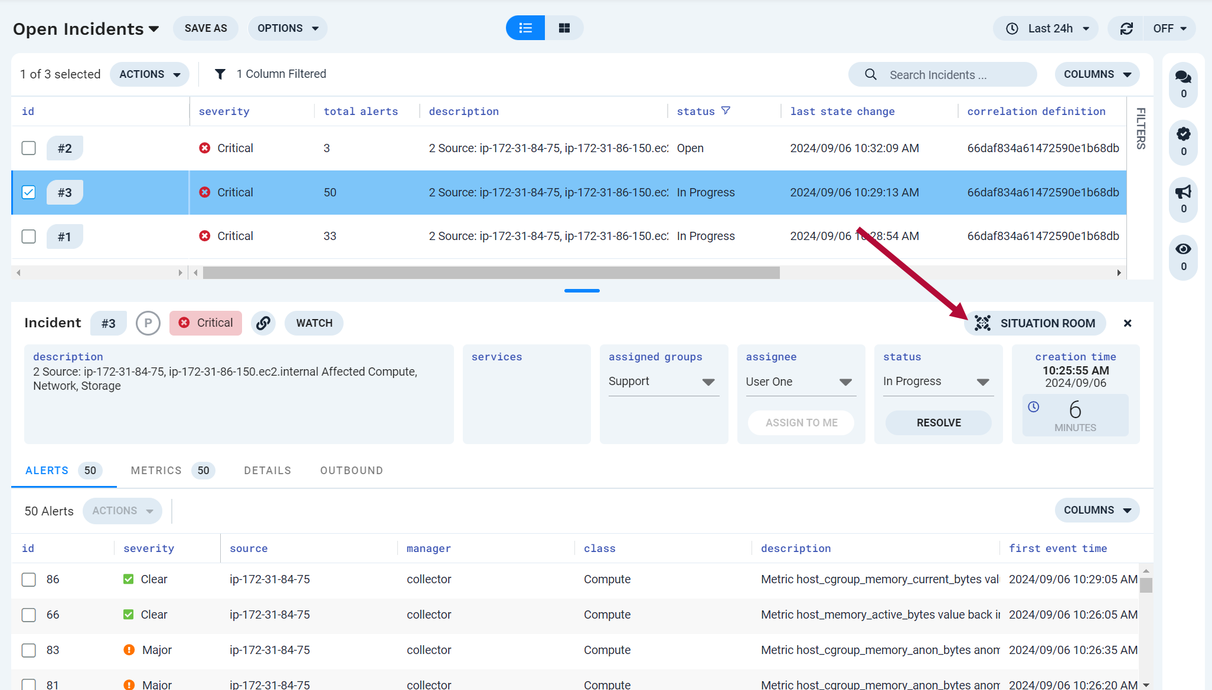Click the Clear status icon for alert 86
The height and width of the screenshot is (690, 1212).
pyautogui.click(x=128, y=579)
